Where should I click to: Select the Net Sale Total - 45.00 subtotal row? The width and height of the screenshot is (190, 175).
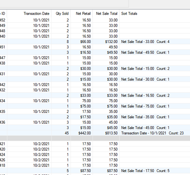(x=95, y=128)
